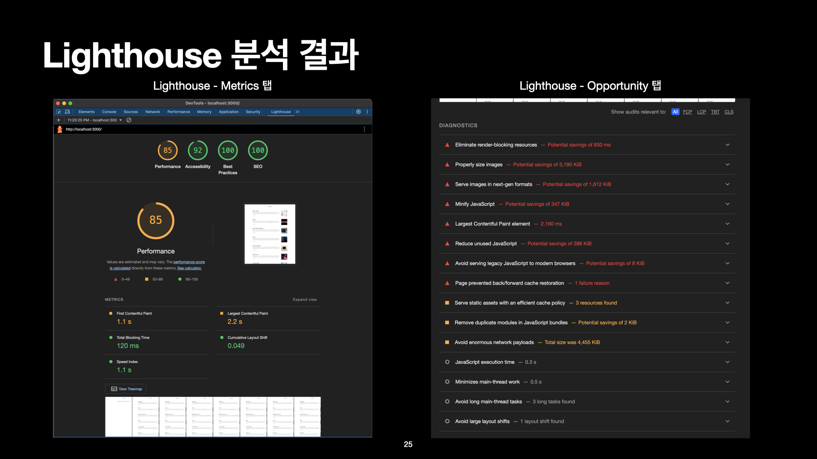Open the report selector dropdown 11:20:25 PM

94,120
